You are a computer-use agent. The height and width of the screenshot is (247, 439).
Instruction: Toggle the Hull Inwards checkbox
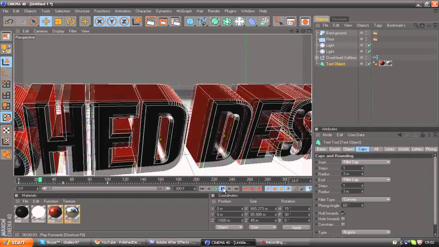click(x=343, y=213)
